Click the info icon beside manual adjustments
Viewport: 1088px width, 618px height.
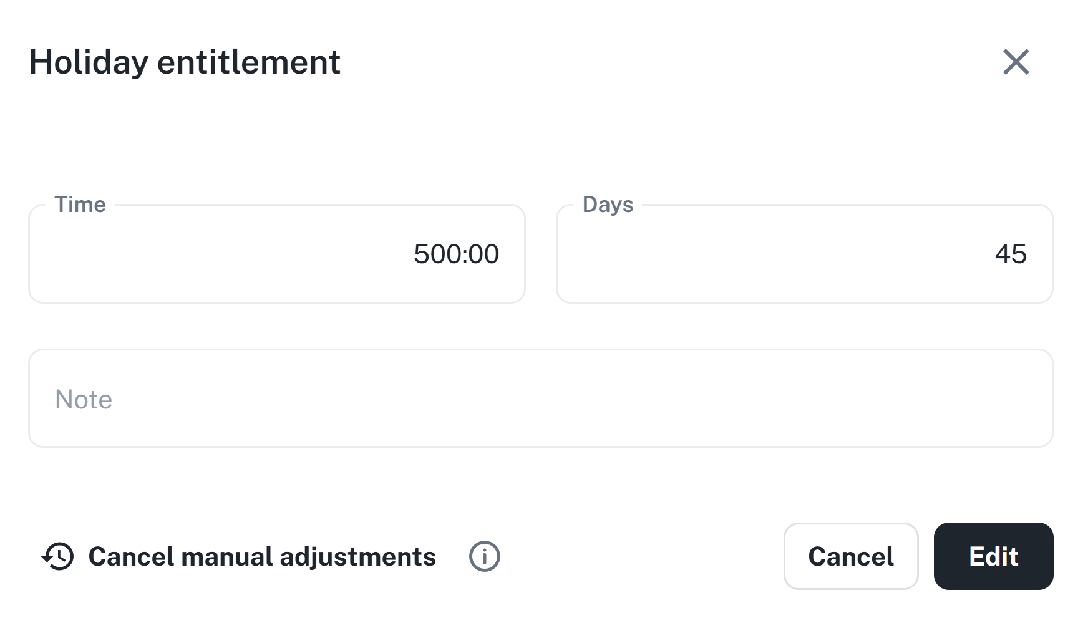pyautogui.click(x=484, y=556)
